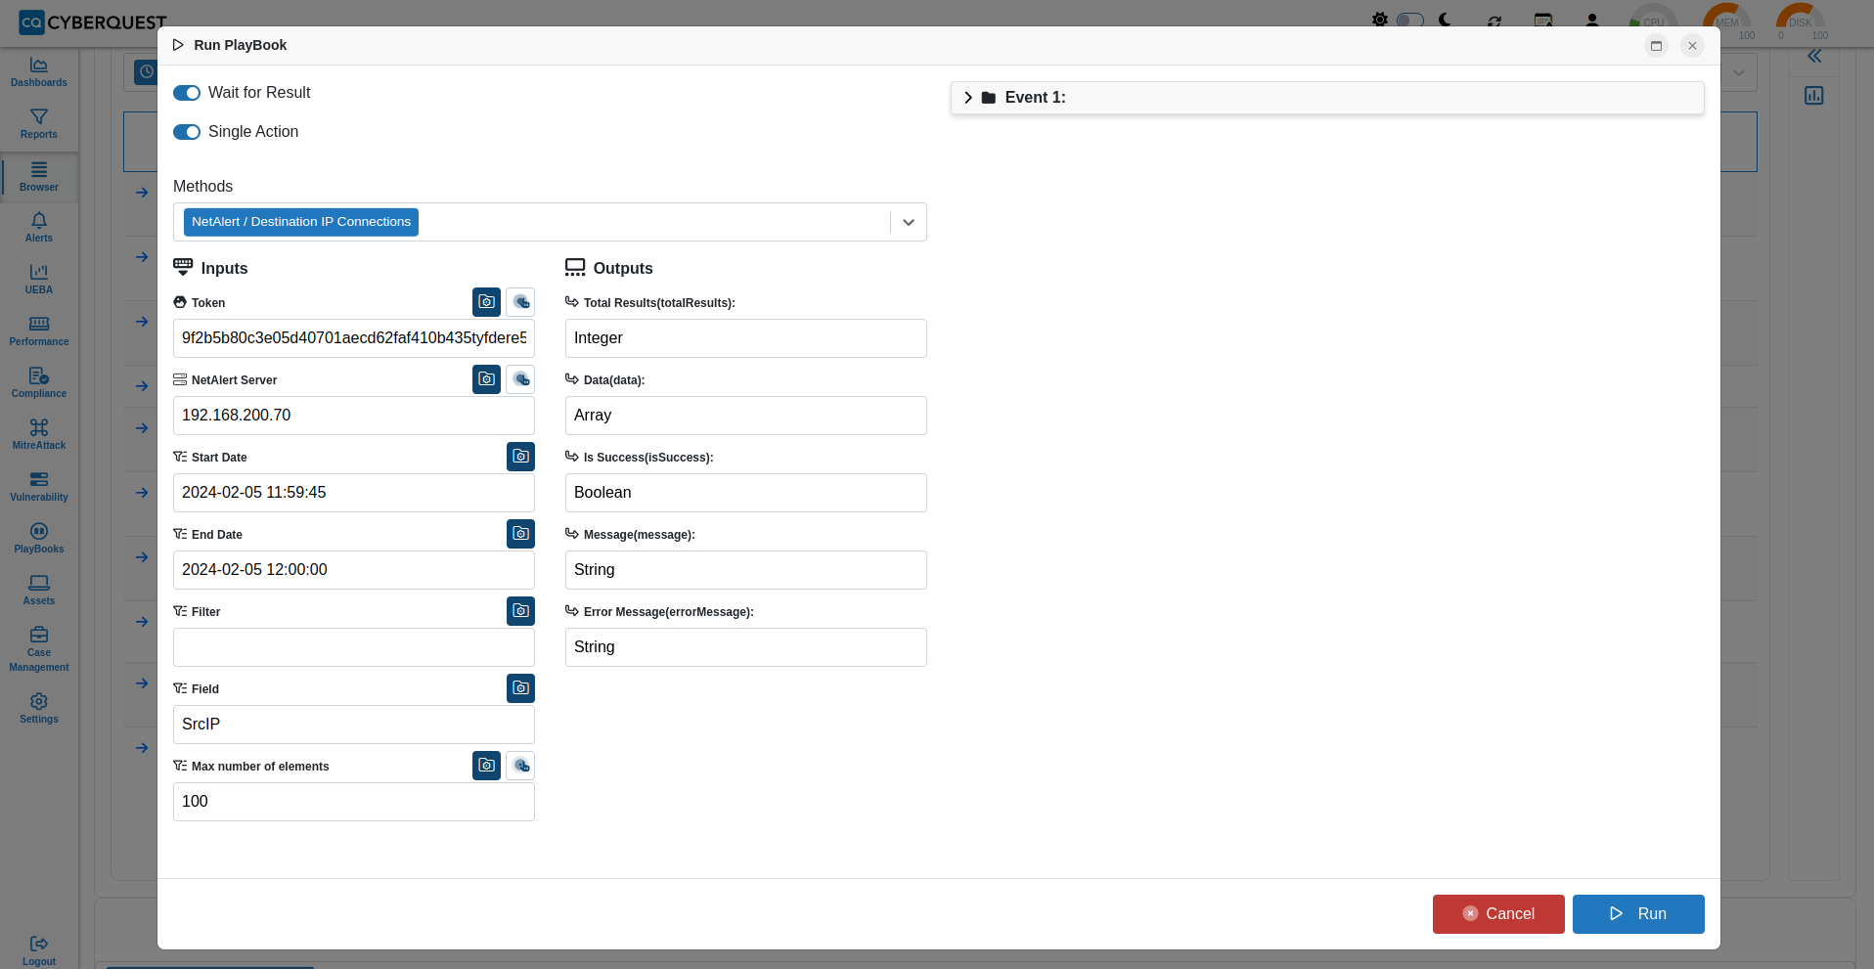Cancel the Run PlayBook dialog
Viewport: 1874px width, 969px height.
click(x=1498, y=914)
